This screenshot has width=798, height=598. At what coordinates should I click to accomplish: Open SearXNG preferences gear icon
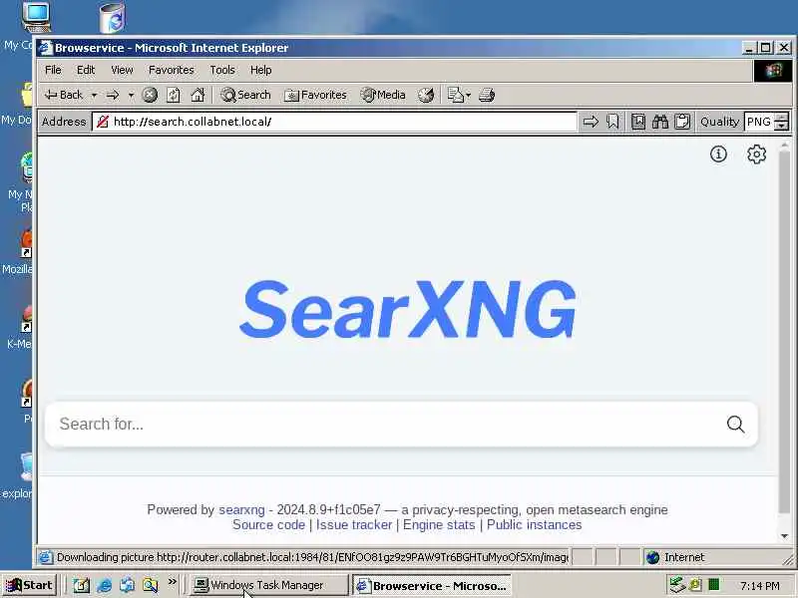(757, 153)
